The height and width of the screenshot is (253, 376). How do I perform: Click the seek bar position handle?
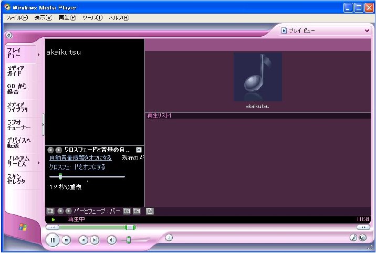click(x=130, y=227)
